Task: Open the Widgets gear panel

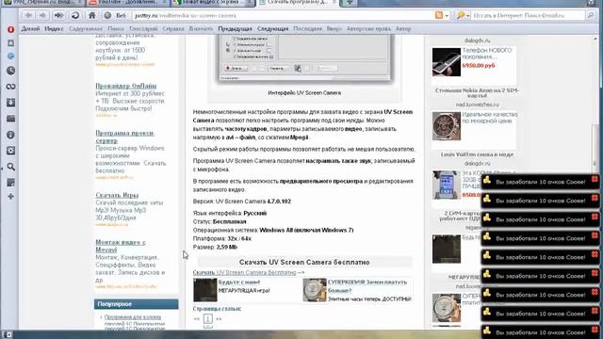Action: [10, 151]
